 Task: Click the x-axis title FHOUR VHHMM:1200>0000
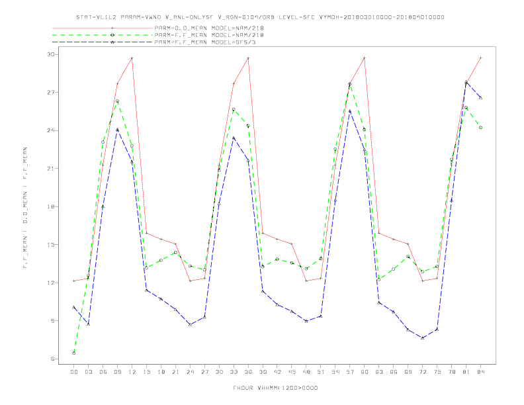click(275, 388)
